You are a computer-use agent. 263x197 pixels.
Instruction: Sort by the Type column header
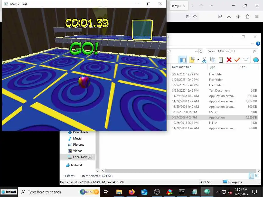tap(212, 67)
